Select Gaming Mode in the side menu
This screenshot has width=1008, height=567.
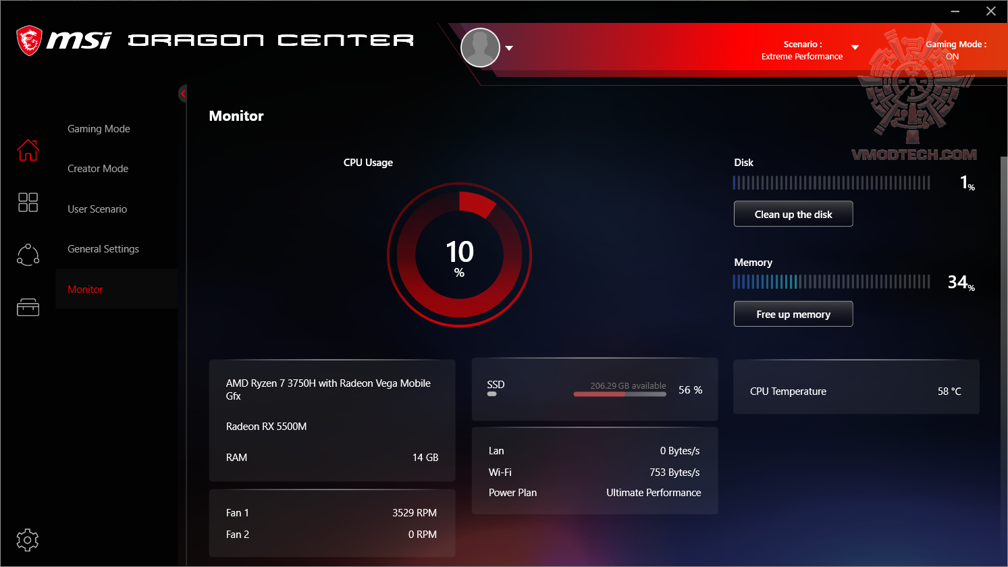(99, 129)
